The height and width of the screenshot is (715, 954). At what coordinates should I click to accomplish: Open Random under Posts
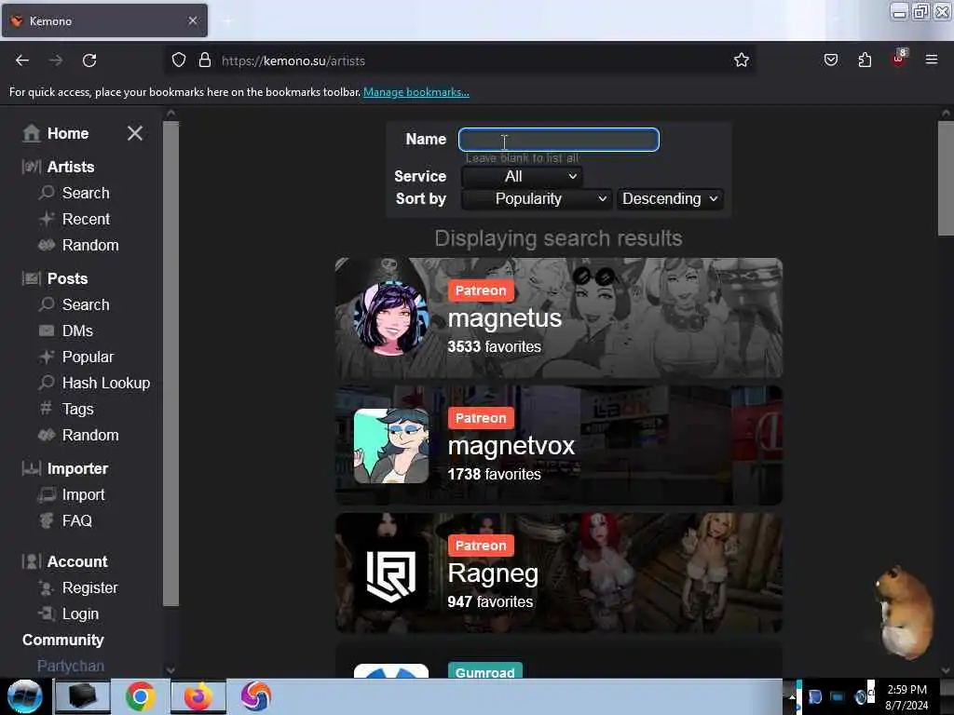pos(90,436)
